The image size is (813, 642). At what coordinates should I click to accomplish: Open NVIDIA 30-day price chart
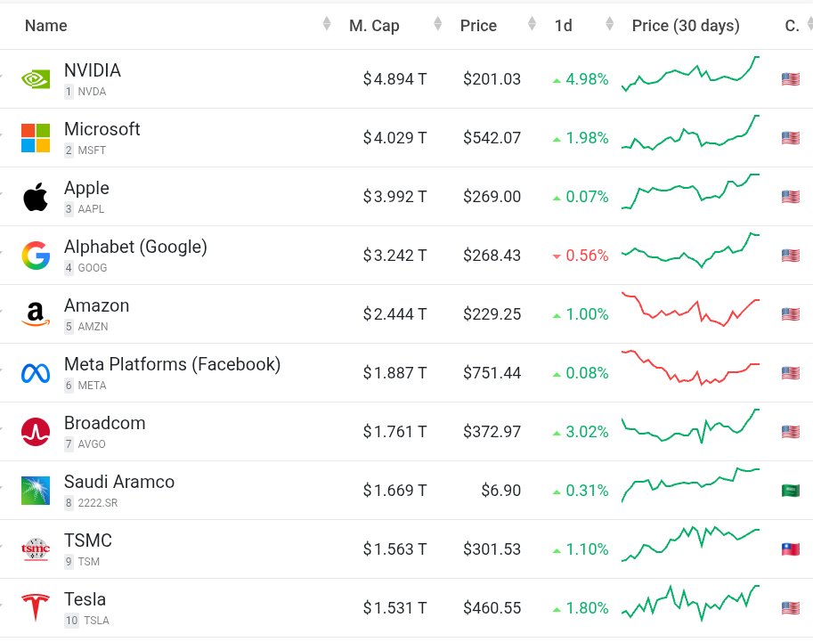690,75
